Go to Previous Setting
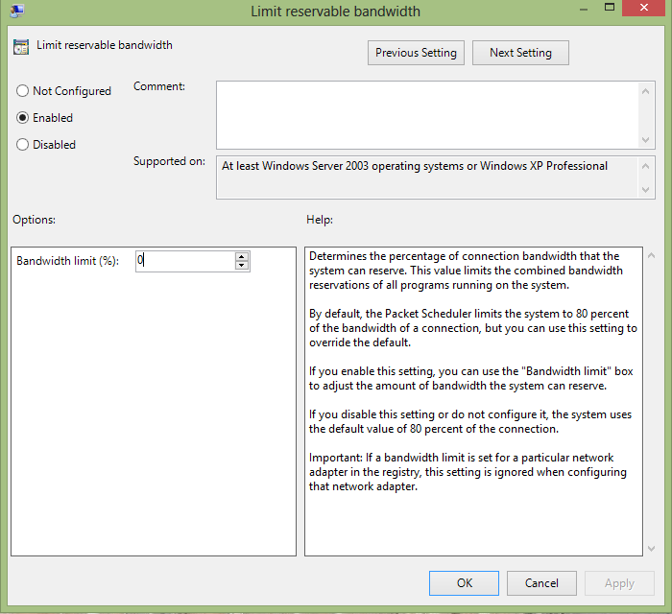The image size is (672, 614). coord(416,53)
